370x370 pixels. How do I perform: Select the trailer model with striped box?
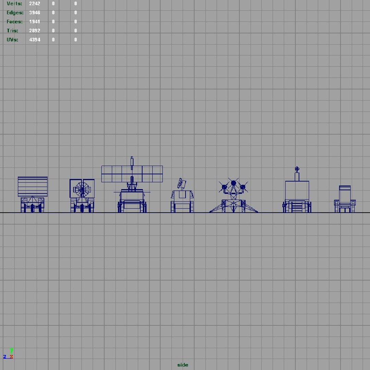[x=33, y=195]
